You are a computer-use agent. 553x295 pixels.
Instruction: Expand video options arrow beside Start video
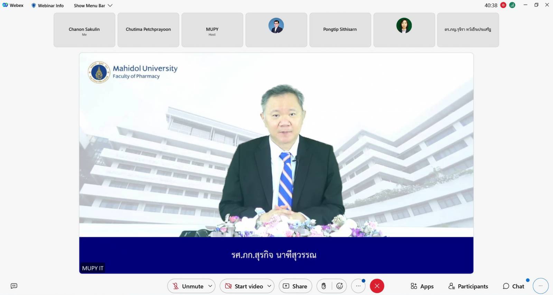269,286
